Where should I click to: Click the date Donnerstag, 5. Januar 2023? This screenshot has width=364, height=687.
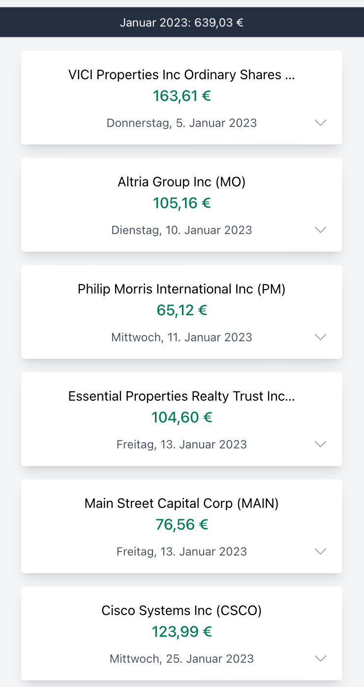point(182,123)
